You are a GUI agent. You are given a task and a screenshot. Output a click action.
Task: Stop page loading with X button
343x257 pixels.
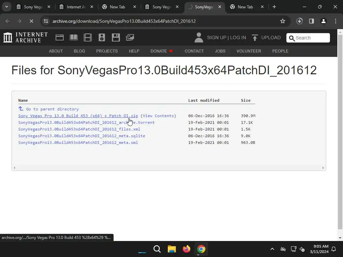[31, 21]
